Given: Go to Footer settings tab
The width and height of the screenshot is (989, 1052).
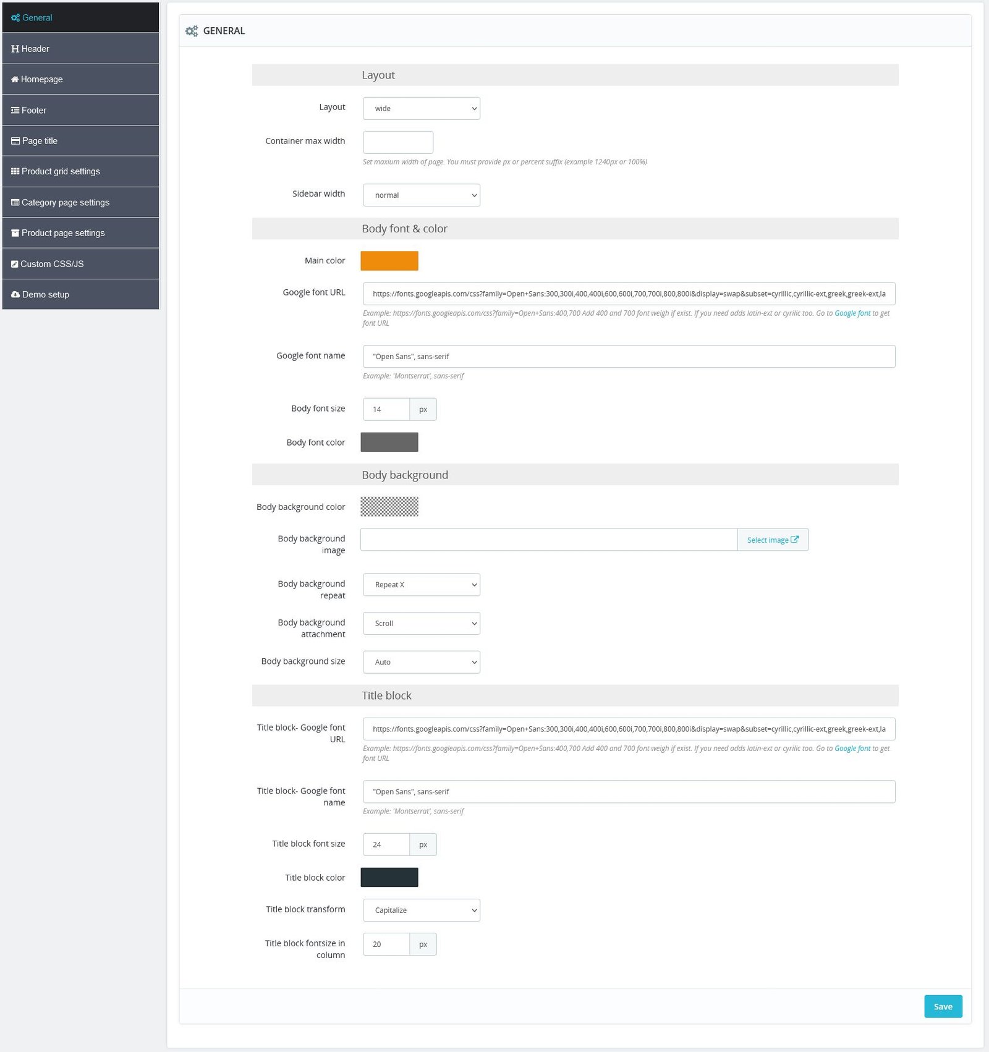Looking at the screenshot, I should point(80,110).
